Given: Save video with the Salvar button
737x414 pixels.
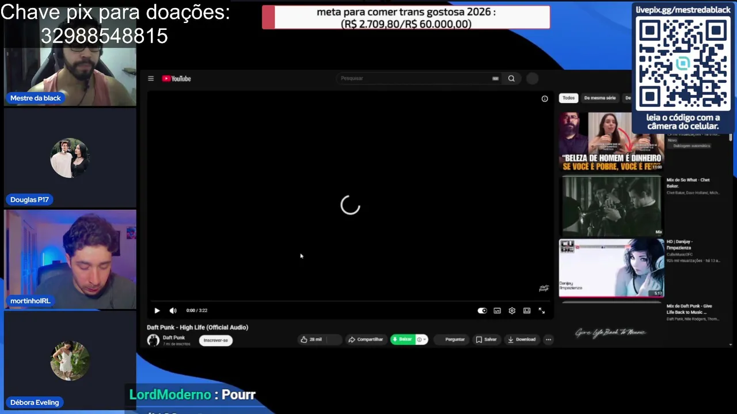Looking at the screenshot, I should coord(487,340).
